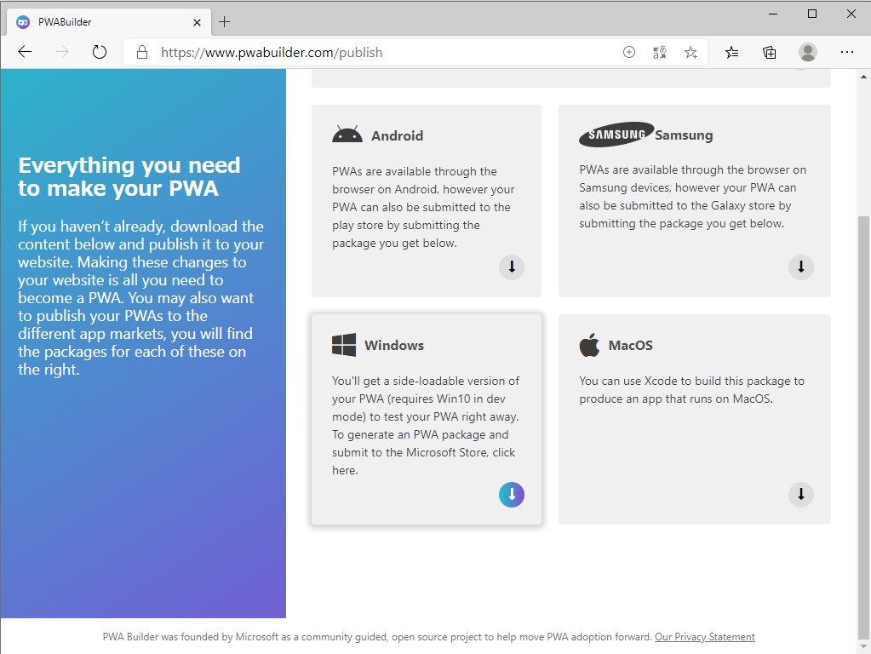Viewport: 871px width, 654px height.
Task: Download the Samsung Galaxy store package
Action: 799,267
